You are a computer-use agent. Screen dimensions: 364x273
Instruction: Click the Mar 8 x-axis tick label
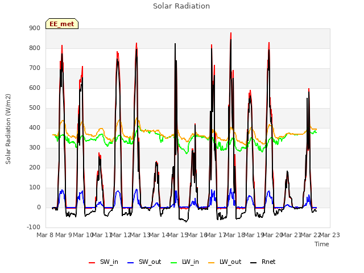[x=45, y=235]
